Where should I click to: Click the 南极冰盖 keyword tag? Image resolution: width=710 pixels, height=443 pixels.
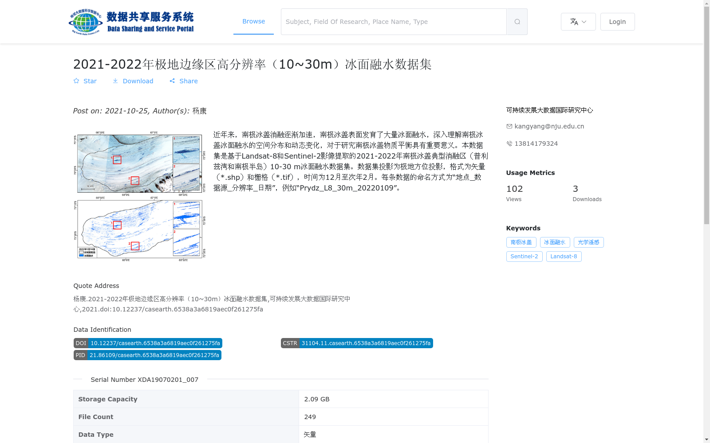click(x=521, y=242)
